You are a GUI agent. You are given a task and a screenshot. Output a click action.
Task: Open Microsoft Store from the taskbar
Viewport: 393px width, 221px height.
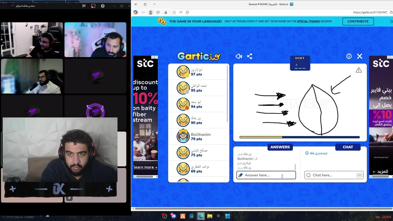pyautogui.click(x=192, y=216)
